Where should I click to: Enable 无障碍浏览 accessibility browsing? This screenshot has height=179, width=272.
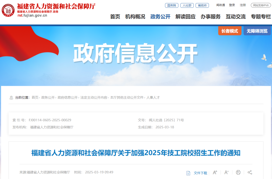click(257, 31)
